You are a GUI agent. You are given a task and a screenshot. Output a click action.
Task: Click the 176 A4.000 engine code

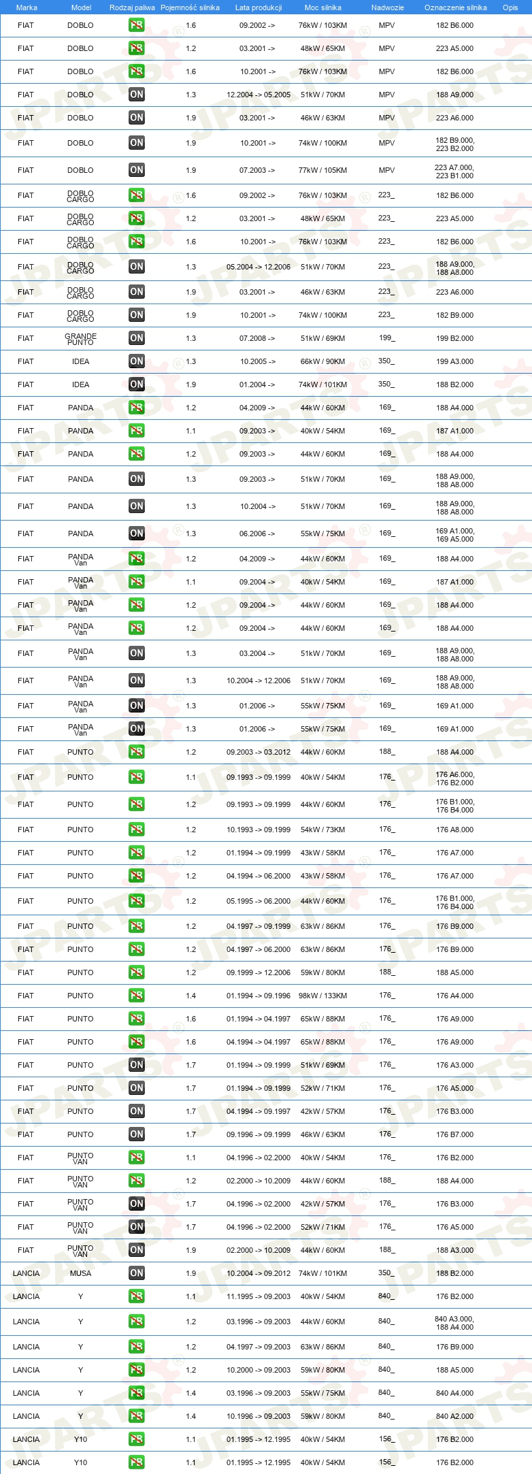pos(455,996)
